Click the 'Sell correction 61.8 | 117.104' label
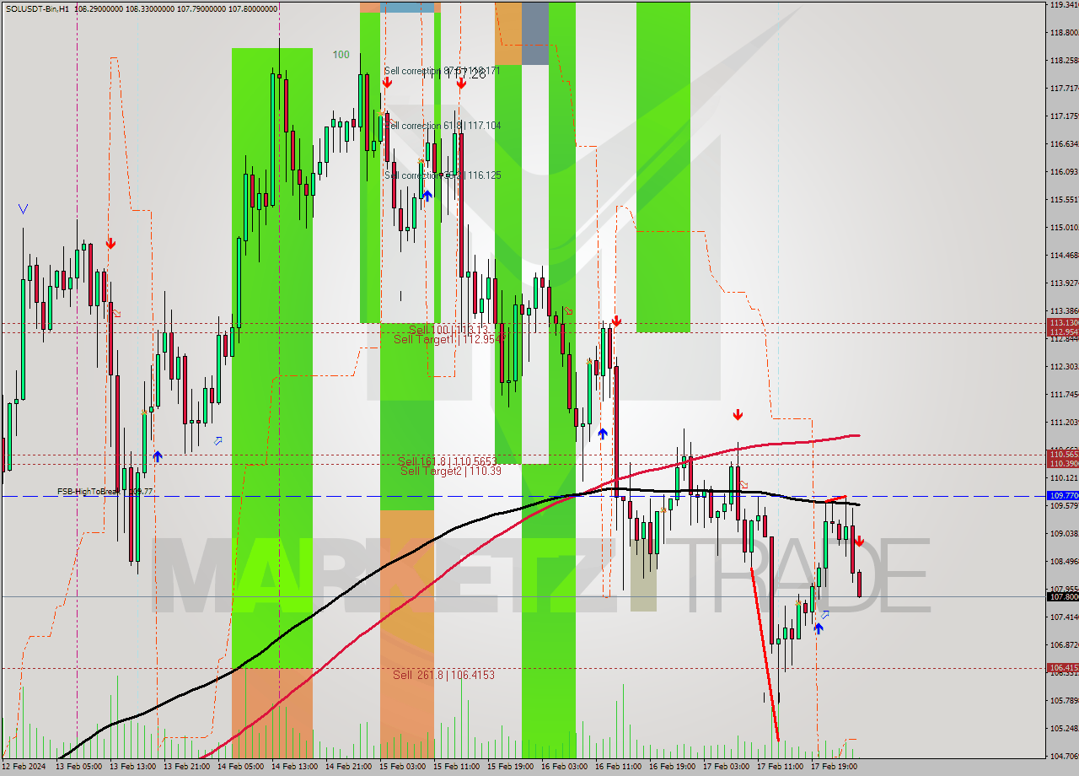1079x776 pixels. pos(443,126)
